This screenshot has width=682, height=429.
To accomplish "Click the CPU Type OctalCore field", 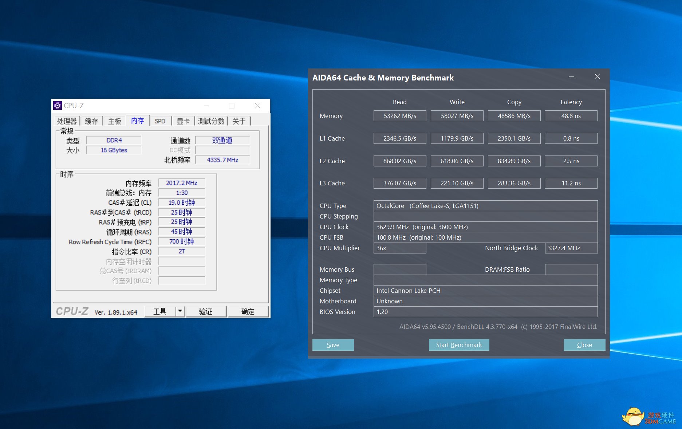I will [x=485, y=206].
